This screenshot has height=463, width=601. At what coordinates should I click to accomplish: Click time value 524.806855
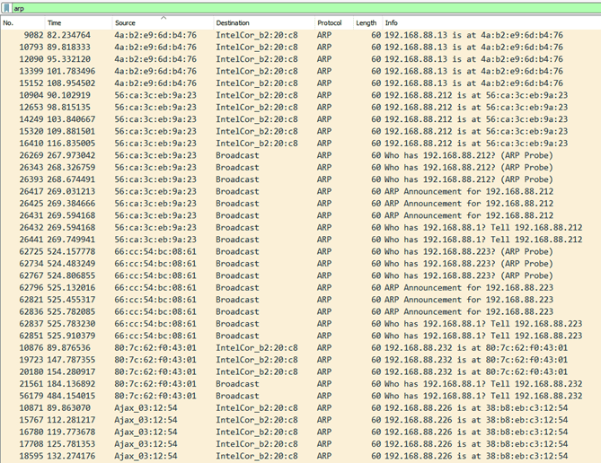pos(71,275)
